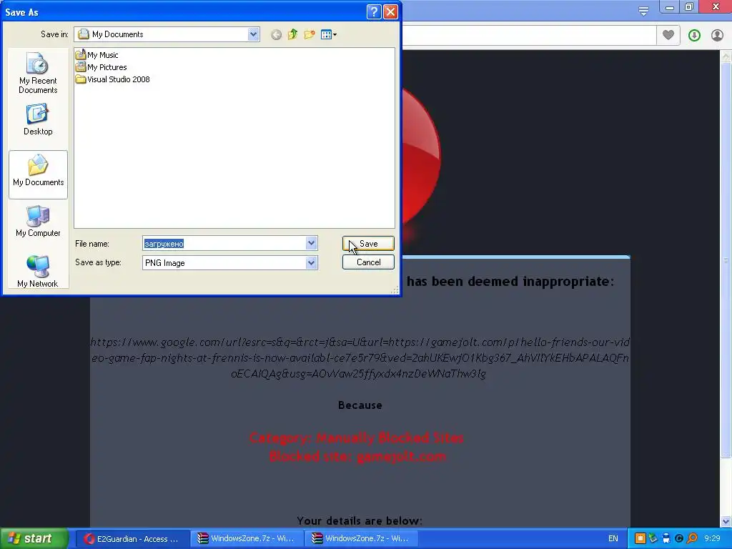Click the Cancel button
This screenshot has width=732, height=549.
[368, 262]
